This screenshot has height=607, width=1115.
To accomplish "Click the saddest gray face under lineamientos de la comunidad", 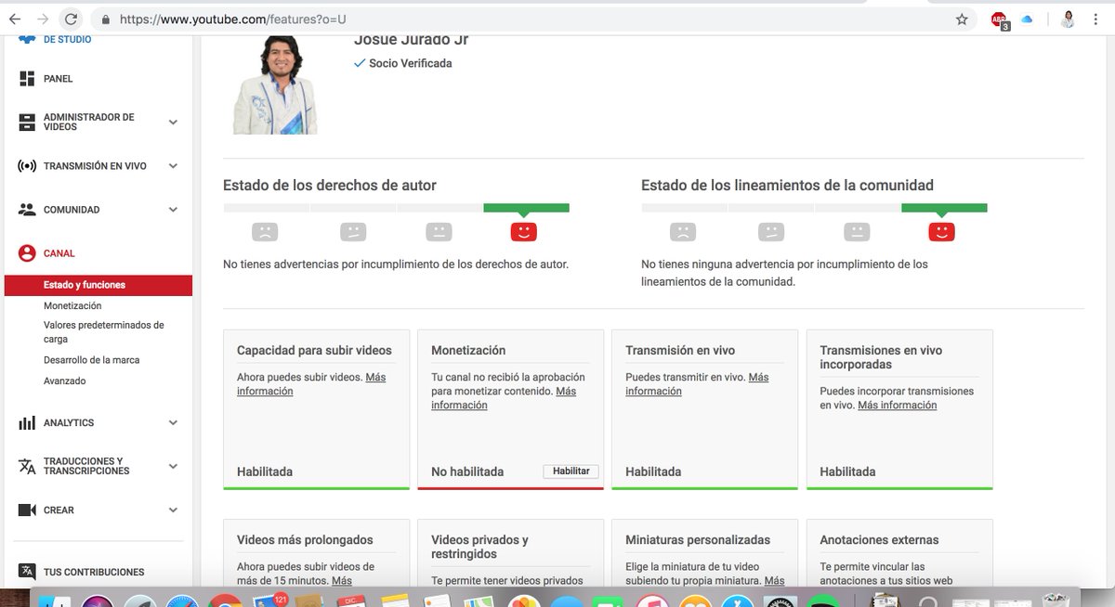I will pyautogui.click(x=683, y=232).
